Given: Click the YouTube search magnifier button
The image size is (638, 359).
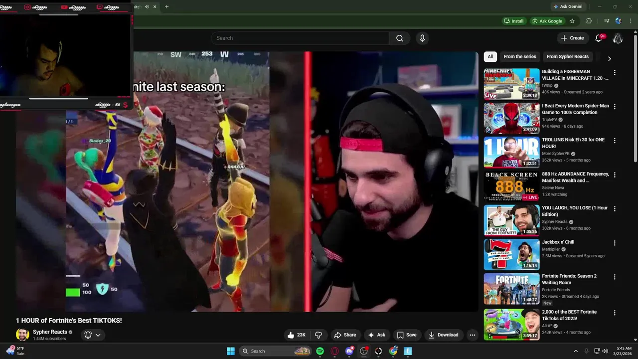Looking at the screenshot, I should click(x=400, y=38).
